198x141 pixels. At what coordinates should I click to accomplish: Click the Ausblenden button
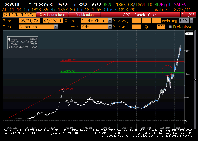click(x=84, y=15)
